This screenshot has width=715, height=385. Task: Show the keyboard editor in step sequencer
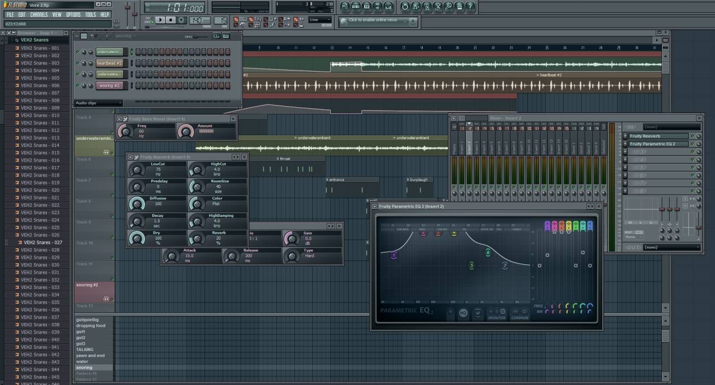[226, 36]
